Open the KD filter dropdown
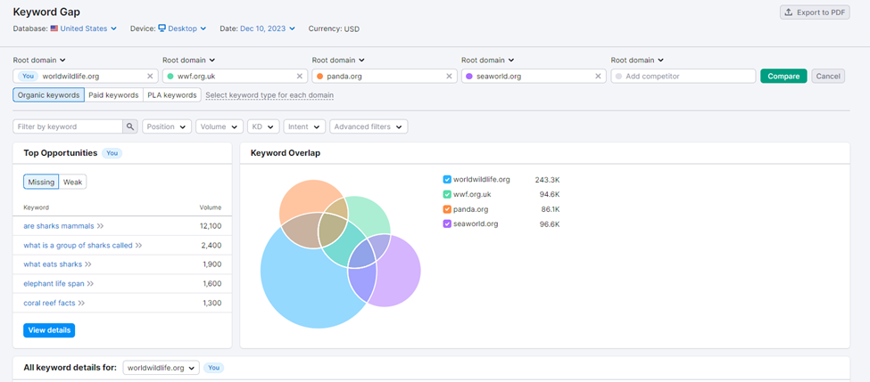 pyautogui.click(x=263, y=126)
